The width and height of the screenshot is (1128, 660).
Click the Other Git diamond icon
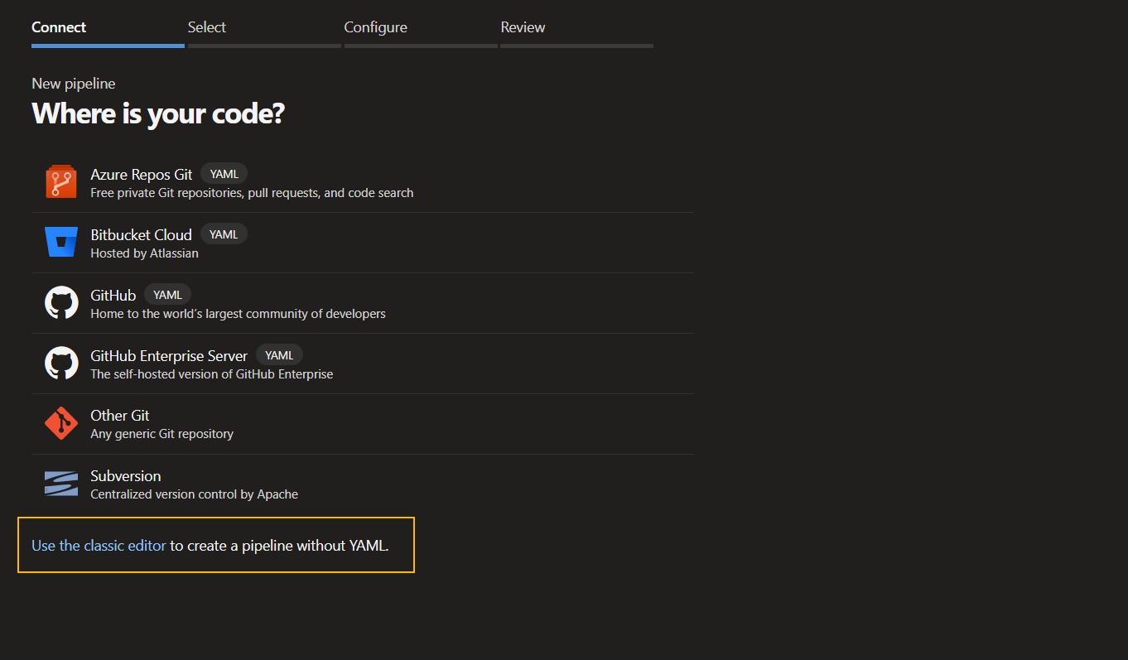click(x=61, y=424)
